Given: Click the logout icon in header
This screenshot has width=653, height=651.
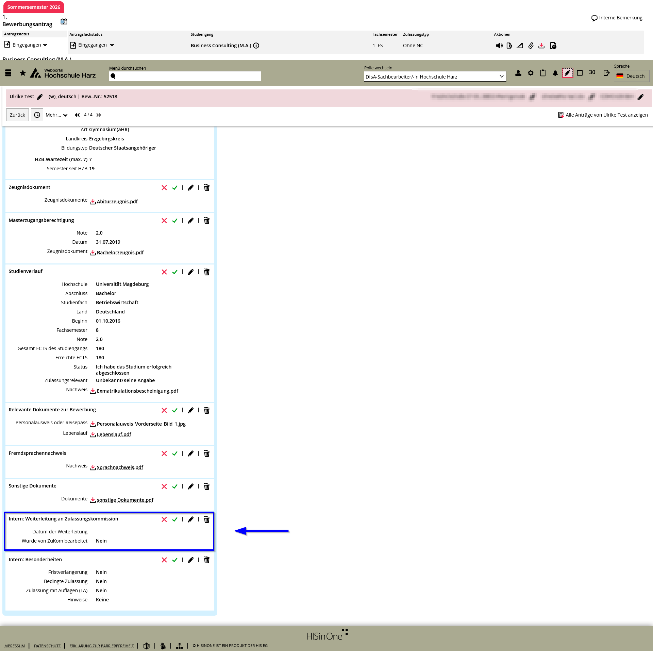Looking at the screenshot, I should click(x=606, y=73).
